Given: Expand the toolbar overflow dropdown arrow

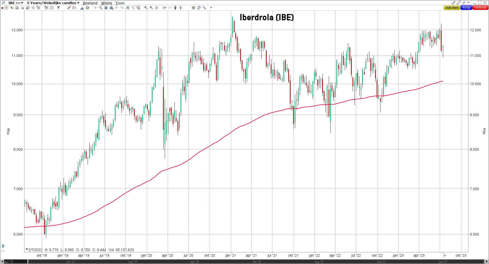Looking at the screenshot, I should pos(211,8).
